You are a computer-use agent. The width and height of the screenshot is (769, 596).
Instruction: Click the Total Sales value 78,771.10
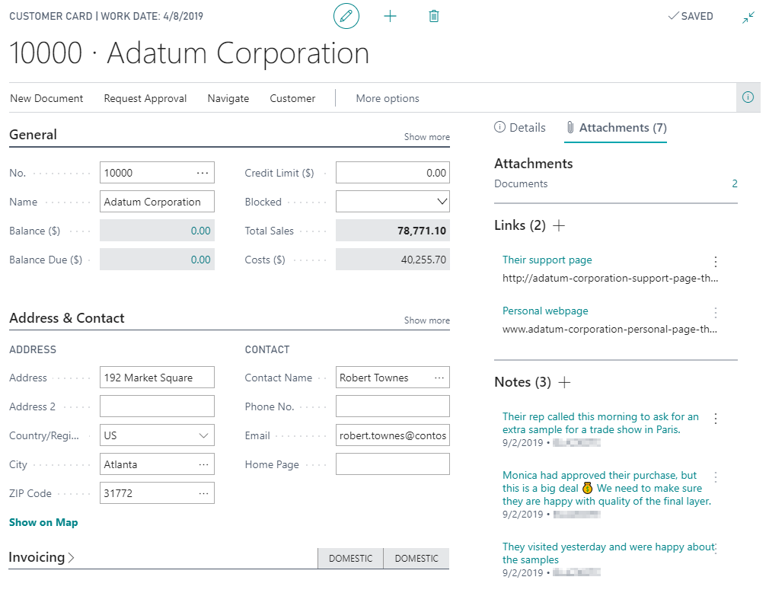pyautogui.click(x=421, y=231)
